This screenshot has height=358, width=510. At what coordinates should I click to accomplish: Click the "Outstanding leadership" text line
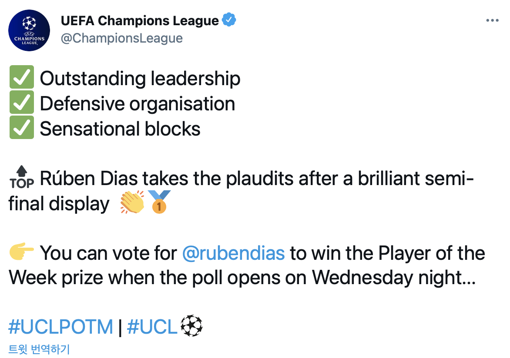[140, 79]
